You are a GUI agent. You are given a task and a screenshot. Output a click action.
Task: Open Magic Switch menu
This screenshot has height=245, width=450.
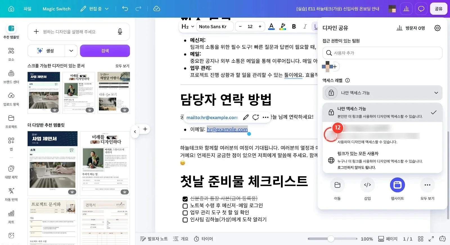(57, 9)
